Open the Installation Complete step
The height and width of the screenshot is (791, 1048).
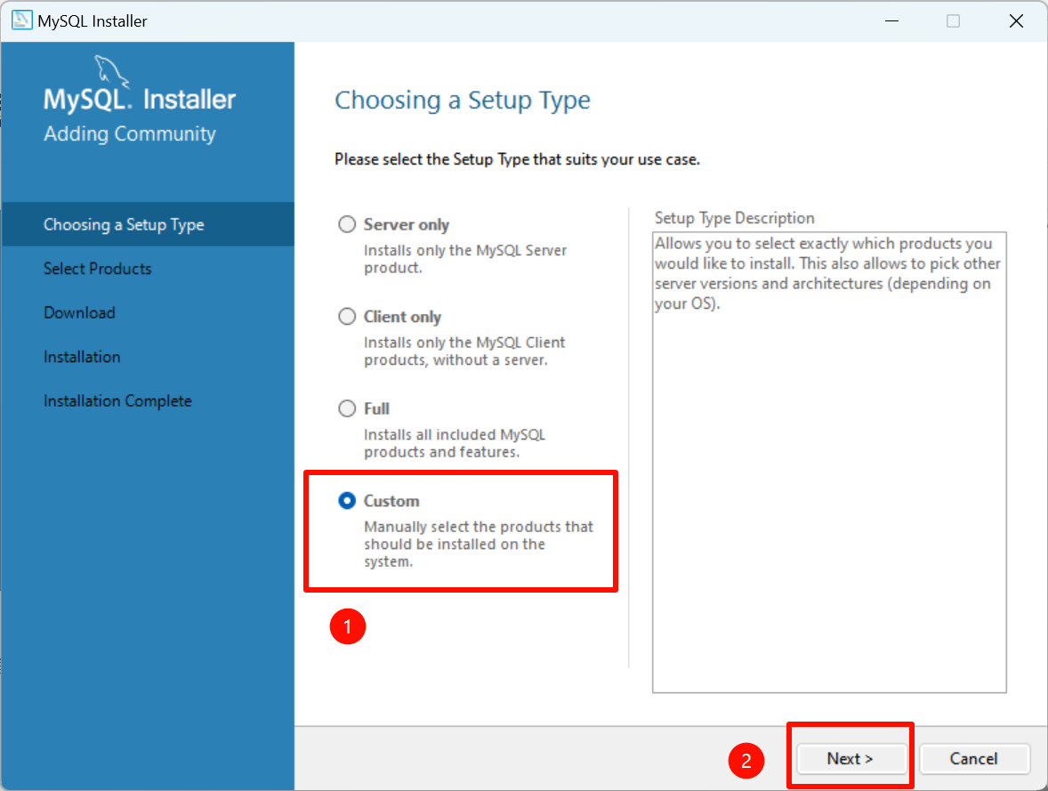(117, 401)
